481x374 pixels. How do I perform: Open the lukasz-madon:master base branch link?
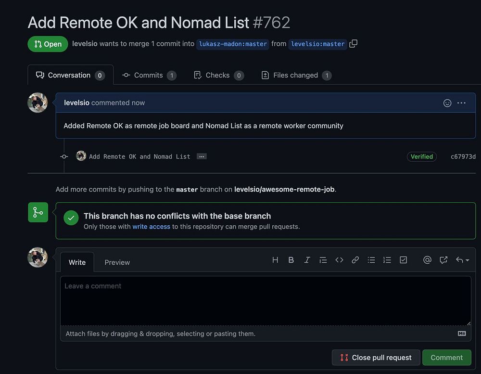233,44
